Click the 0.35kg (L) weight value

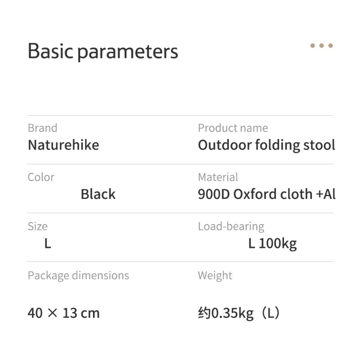239,313
